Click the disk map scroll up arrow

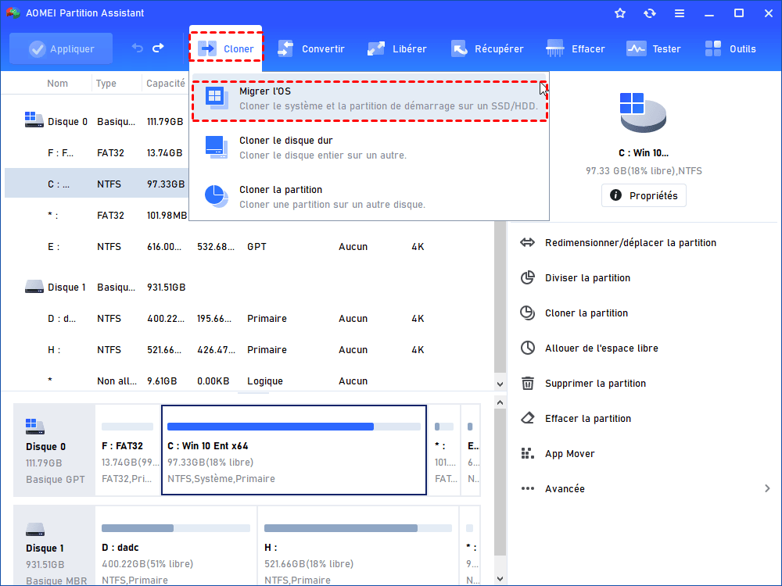point(500,402)
